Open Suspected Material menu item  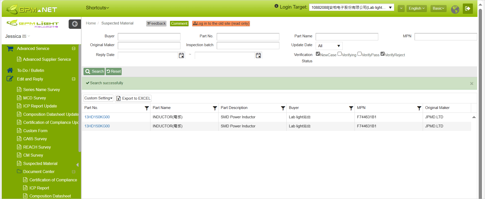tap(40, 163)
